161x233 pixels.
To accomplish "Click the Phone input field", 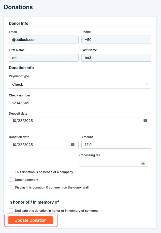I will (116, 40).
